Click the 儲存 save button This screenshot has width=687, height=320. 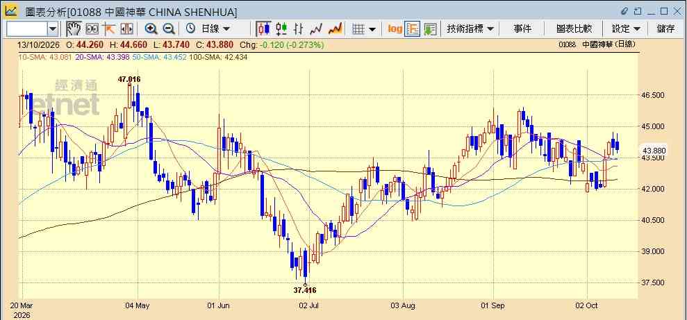(x=665, y=29)
